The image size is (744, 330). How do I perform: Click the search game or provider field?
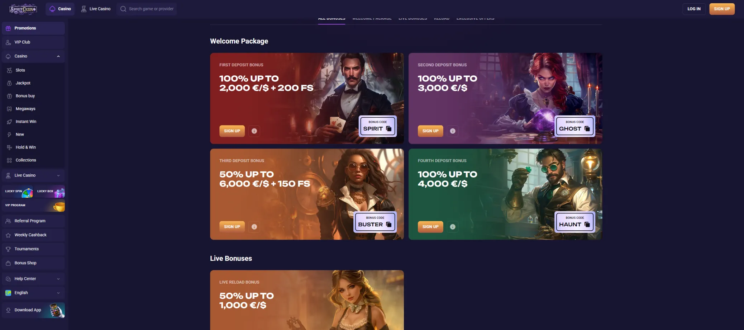147,9
